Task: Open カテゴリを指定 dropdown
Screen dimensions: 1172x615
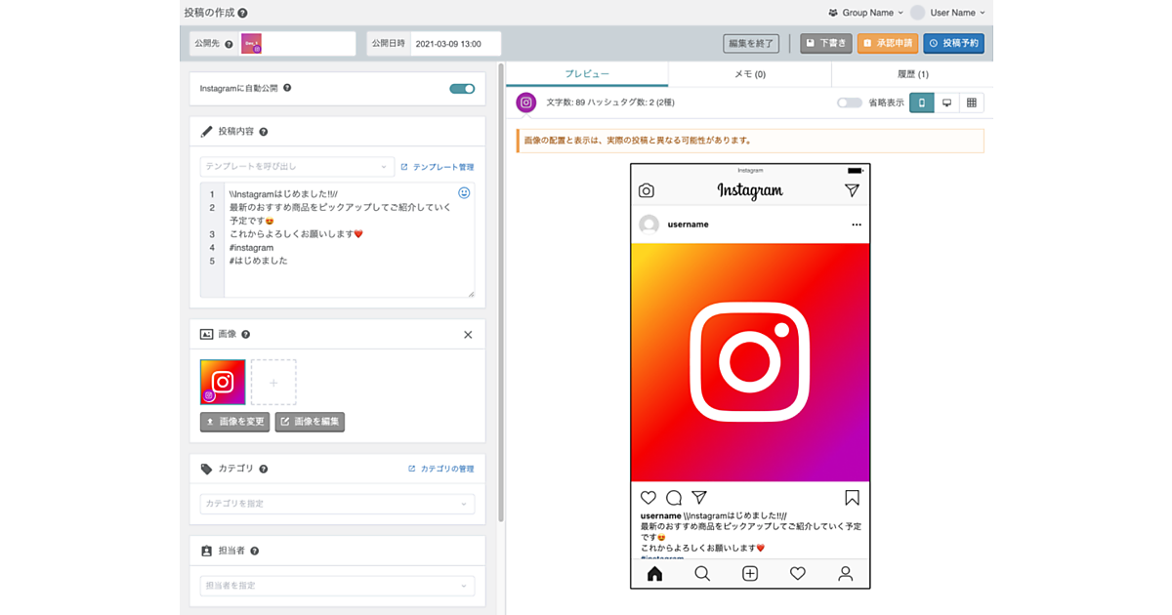Action: [x=337, y=504]
